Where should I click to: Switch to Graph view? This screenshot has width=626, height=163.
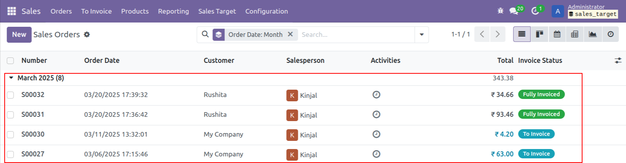(593, 34)
